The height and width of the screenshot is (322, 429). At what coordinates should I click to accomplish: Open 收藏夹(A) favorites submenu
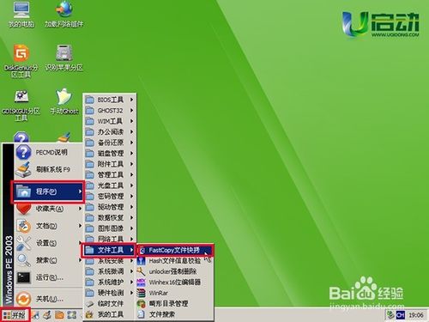coord(49,209)
